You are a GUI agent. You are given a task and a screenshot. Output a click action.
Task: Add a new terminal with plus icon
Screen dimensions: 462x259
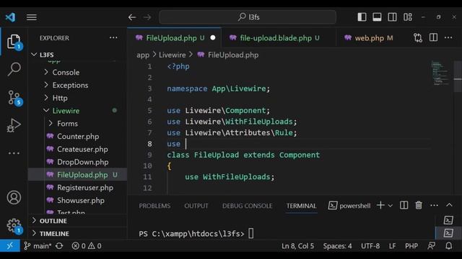pos(380,205)
